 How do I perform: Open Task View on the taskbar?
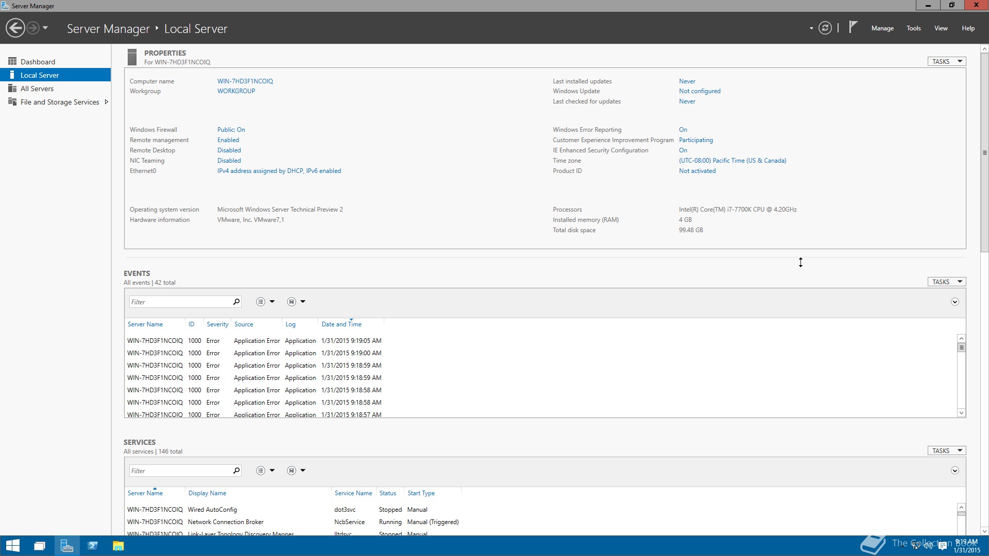coord(40,546)
